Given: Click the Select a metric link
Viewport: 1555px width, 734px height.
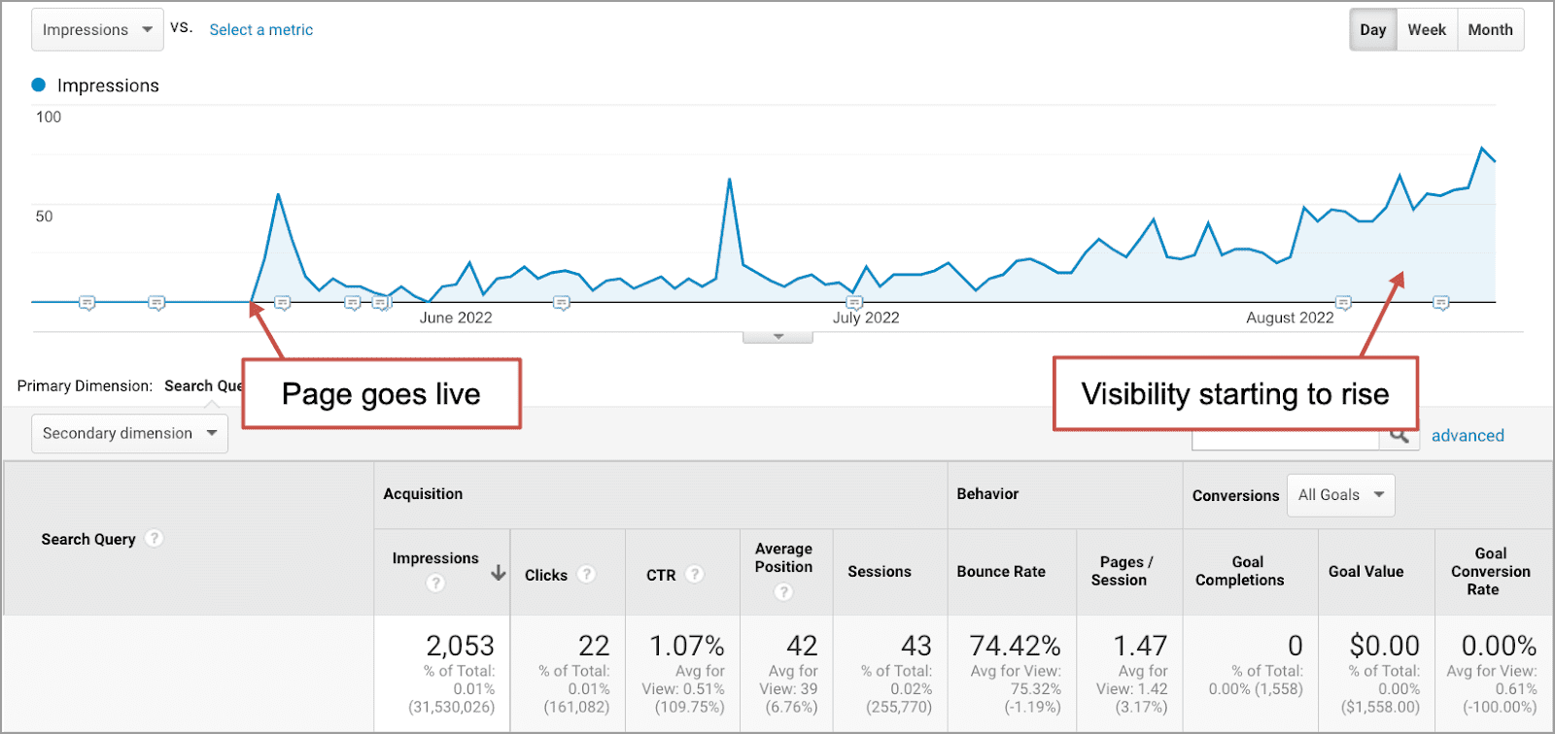Looking at the screenshot, I should click(261, 30).
